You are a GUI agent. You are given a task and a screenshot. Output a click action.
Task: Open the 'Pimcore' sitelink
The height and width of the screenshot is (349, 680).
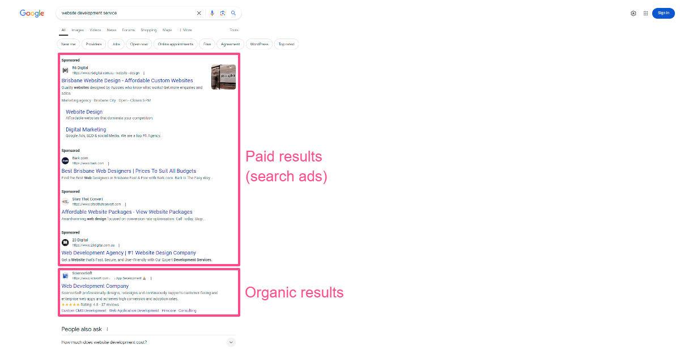coord(169,310)
